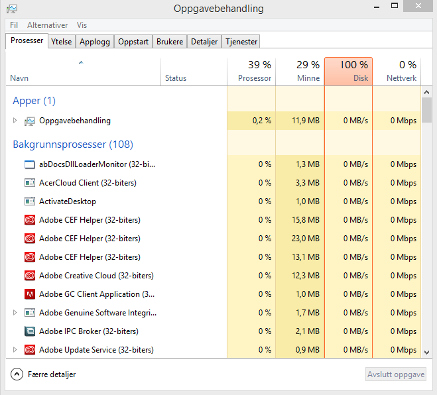Screen dimensions: 437x395
Task: Select the ActivateDesktop process row
Action: click(214, 201)
